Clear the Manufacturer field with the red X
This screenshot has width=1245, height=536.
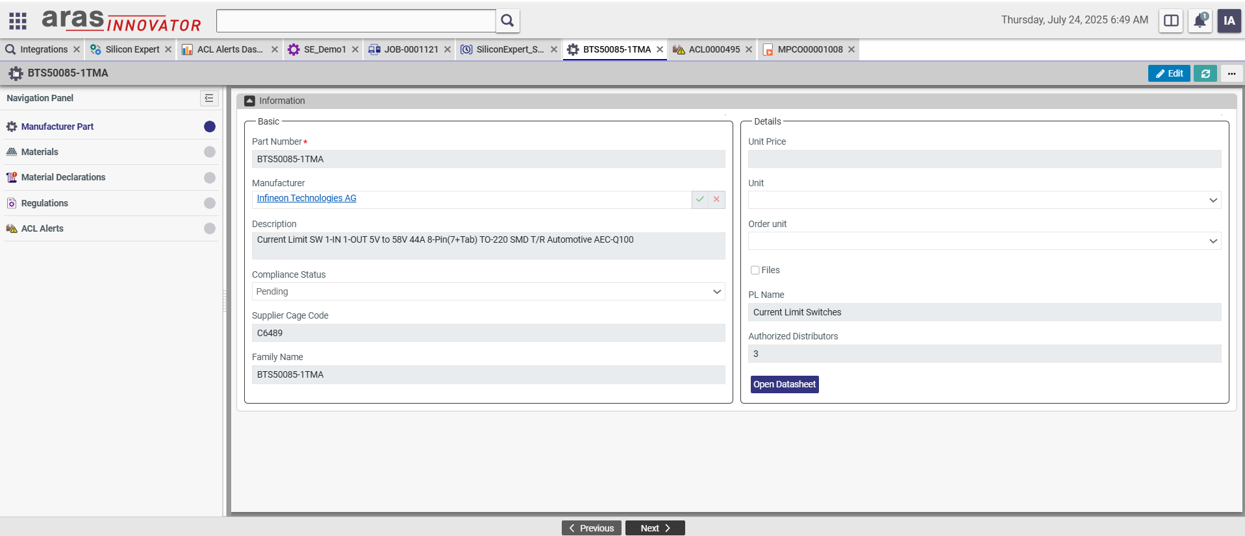click(x=716, y=199)
